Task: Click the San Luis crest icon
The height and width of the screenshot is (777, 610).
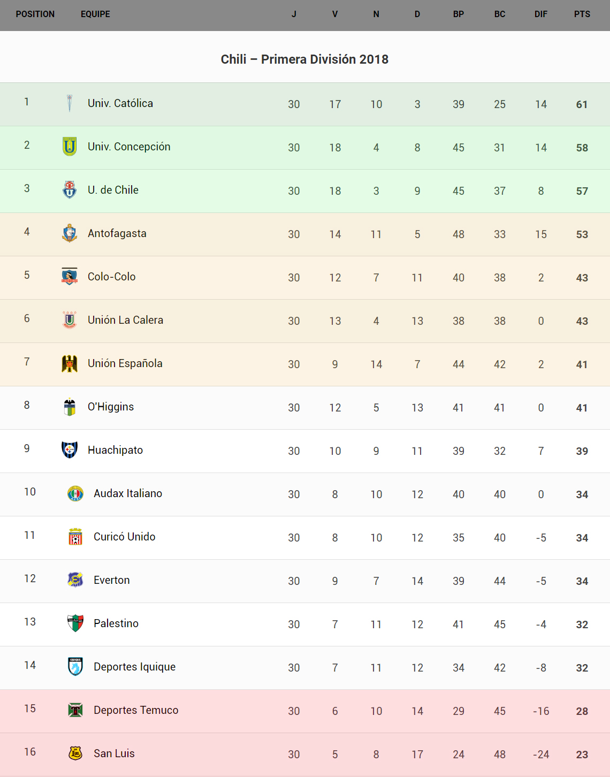Action: point(75,753)
